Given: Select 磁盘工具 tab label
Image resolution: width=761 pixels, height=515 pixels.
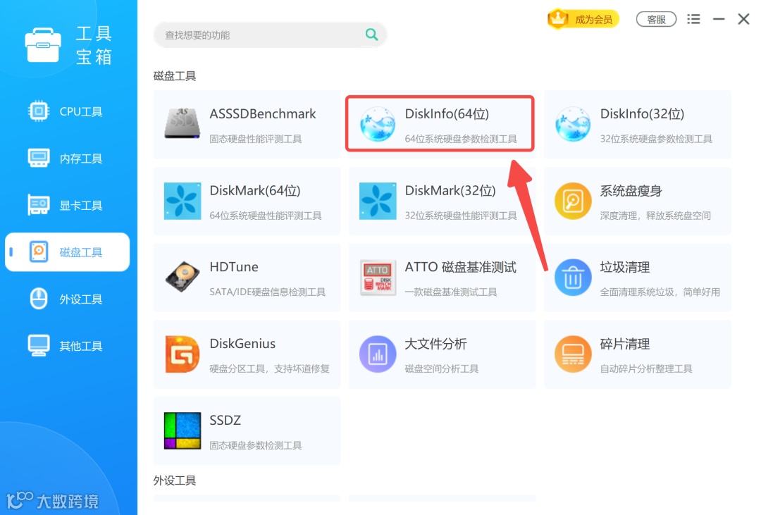Looking at the screenshot, I should tap(80, 252).
